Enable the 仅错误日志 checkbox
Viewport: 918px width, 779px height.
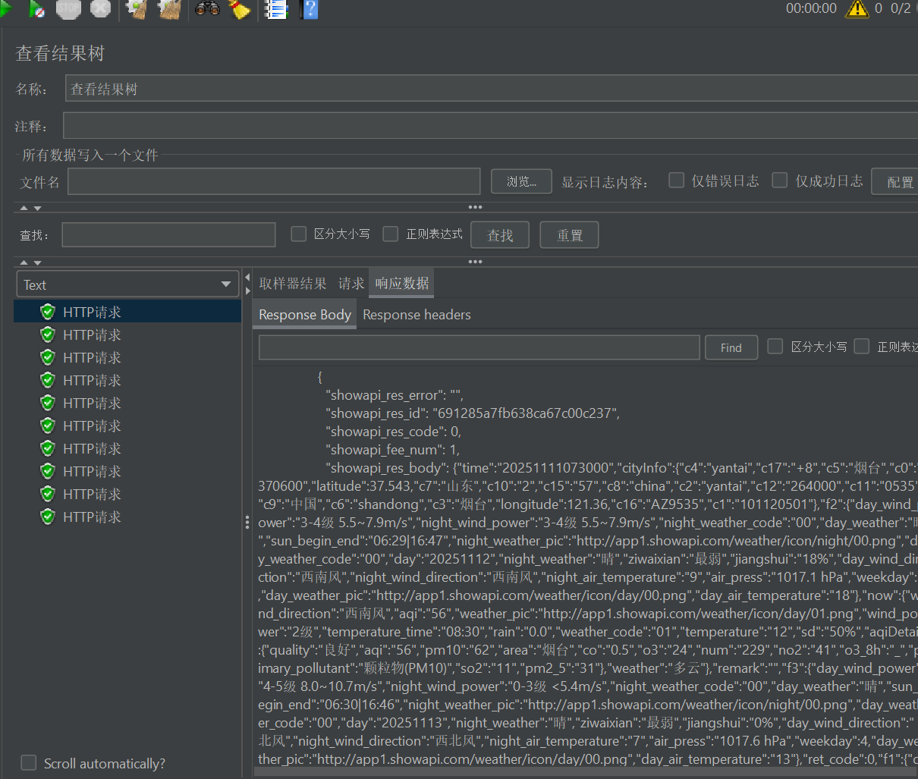click(676, 180)
